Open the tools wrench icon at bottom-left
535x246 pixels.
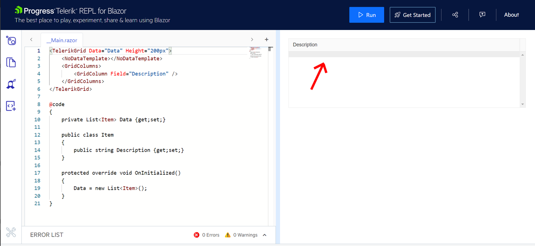tap(11, 233)
